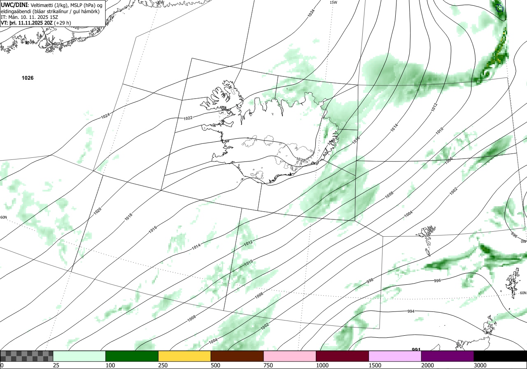The height and width of the screenshot is (369, 527).
Task: Pick the light pink 750–1000 legend swatch
Action: click(290, 356)
